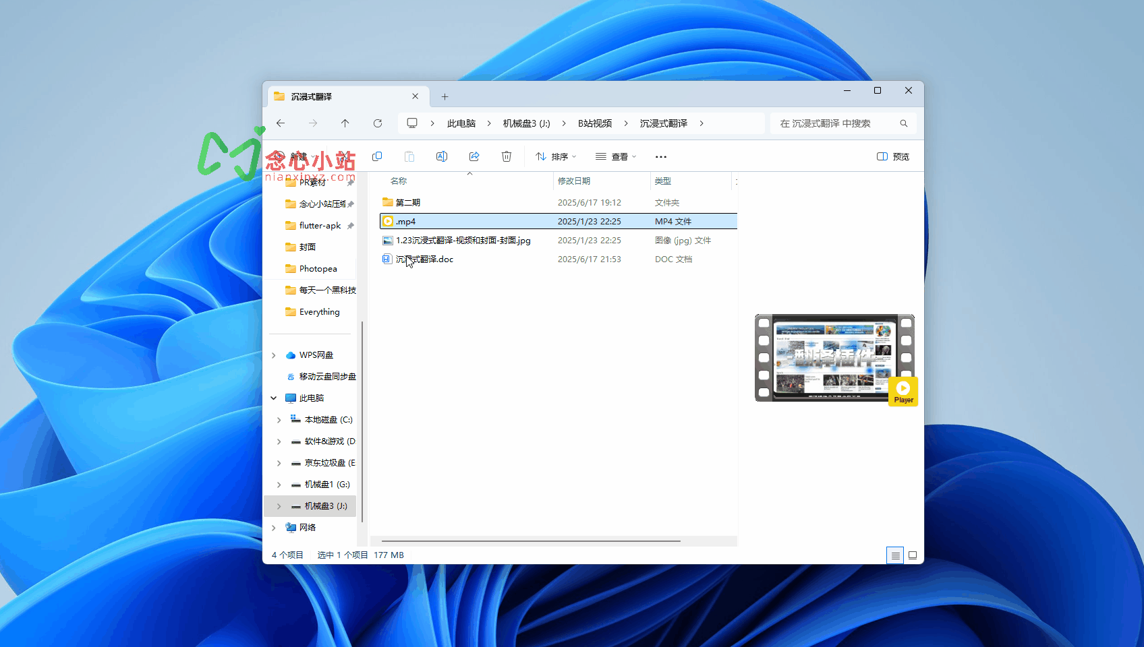Expand 软件&游戏 (D drive node
The height and width of the screenshot is (647, 1144).
click(x=279, y=441)
